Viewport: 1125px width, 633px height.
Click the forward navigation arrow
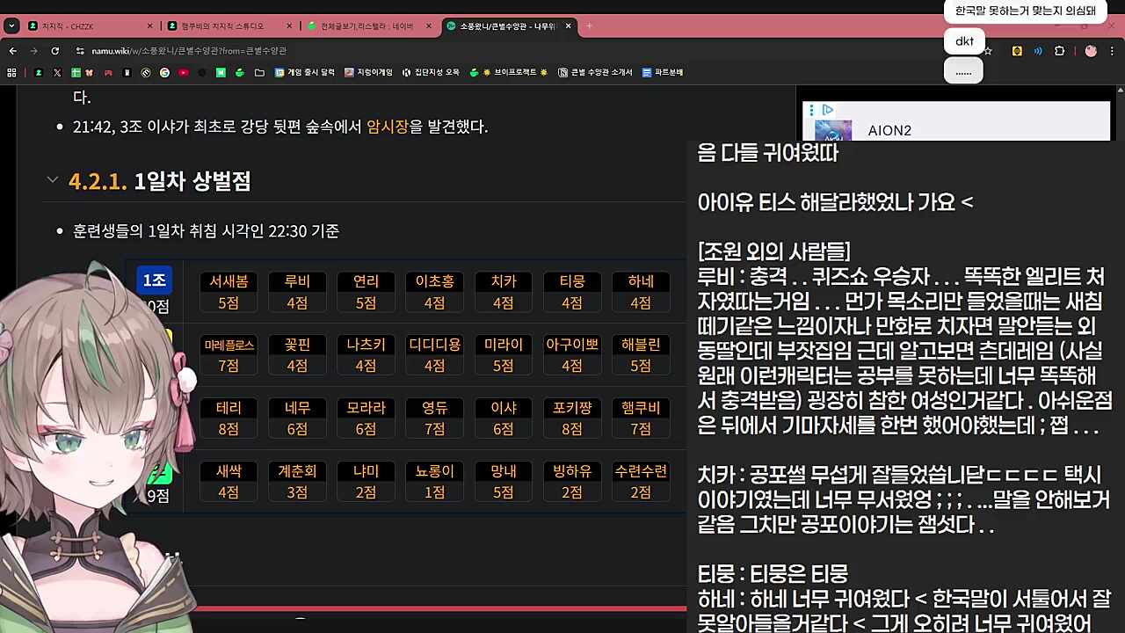tap(33, 50)
